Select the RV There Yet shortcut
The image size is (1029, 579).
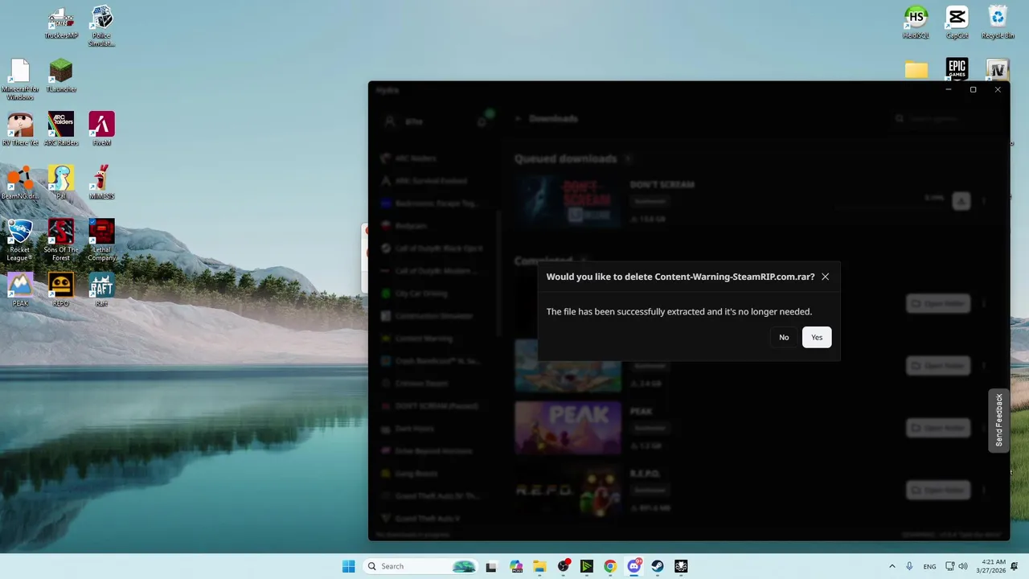coord(20,129)
